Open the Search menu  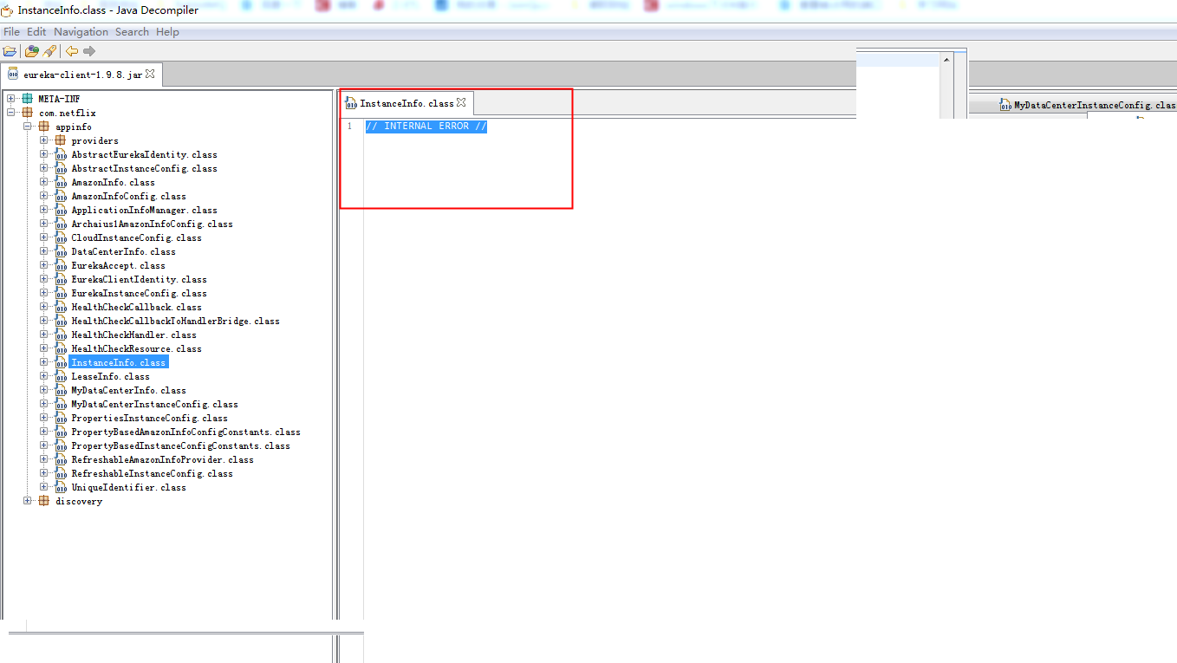132,32
